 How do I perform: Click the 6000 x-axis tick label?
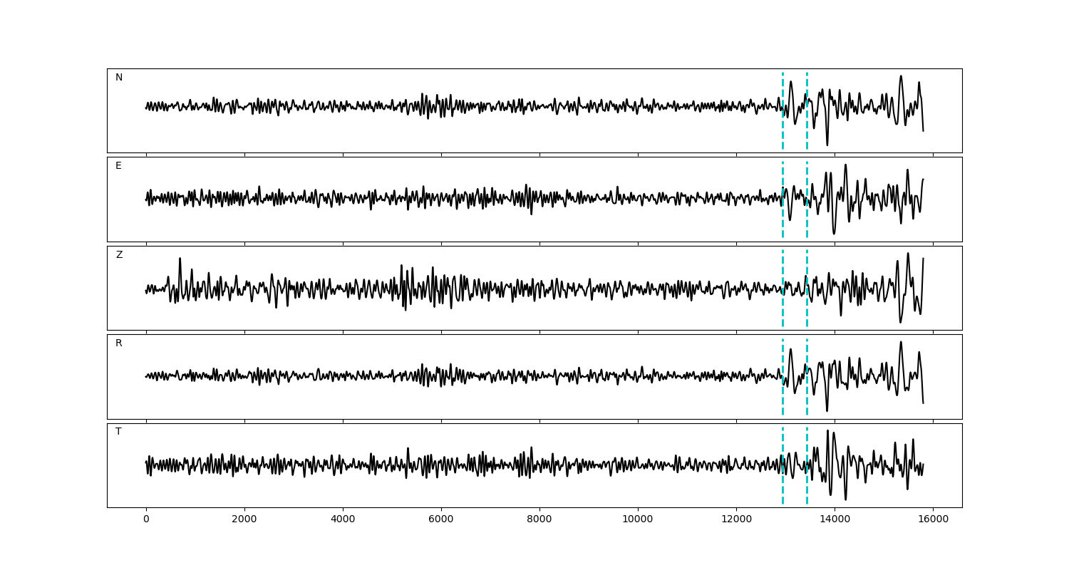441,520
